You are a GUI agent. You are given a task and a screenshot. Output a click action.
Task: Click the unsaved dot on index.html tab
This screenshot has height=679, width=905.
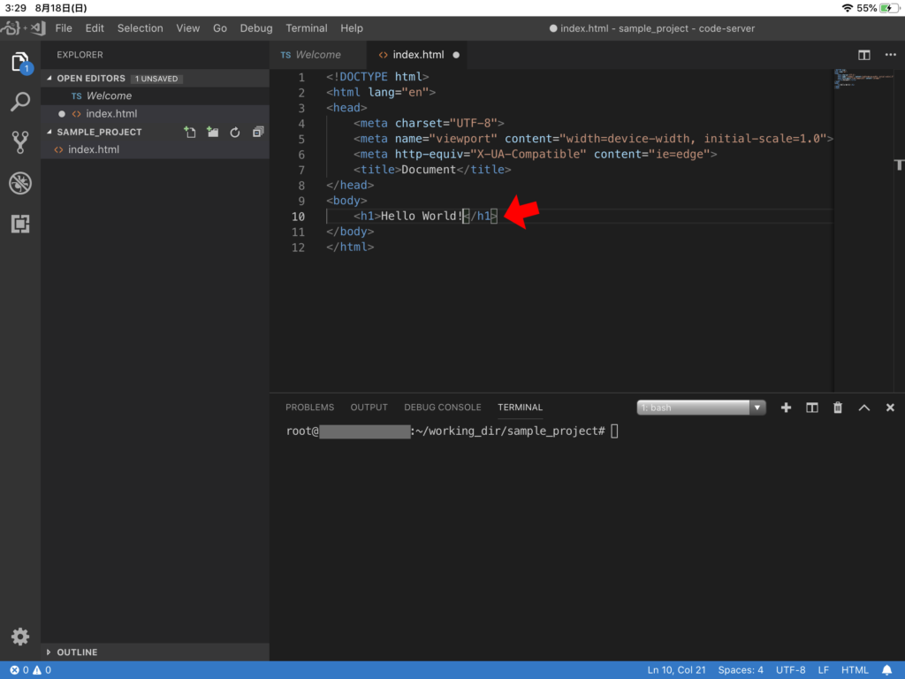point(456,55)
